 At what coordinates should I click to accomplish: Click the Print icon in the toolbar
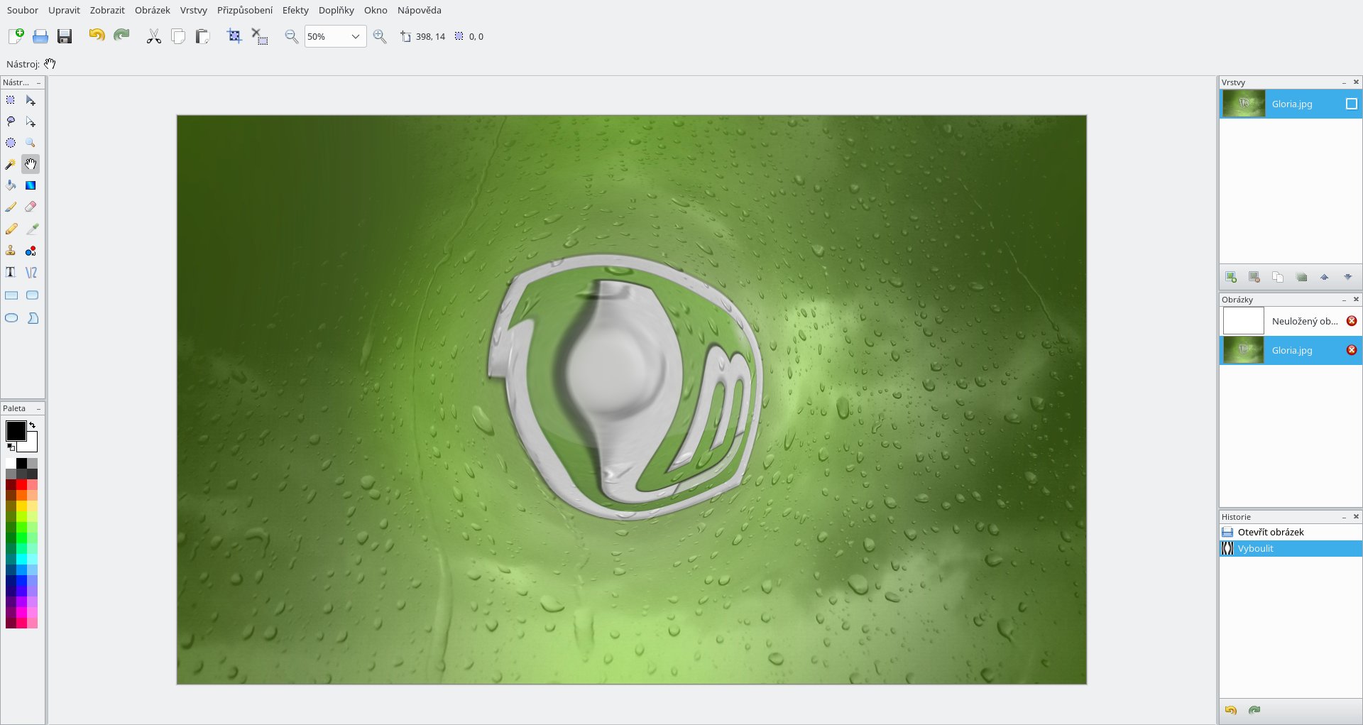[x=40, y=36]
